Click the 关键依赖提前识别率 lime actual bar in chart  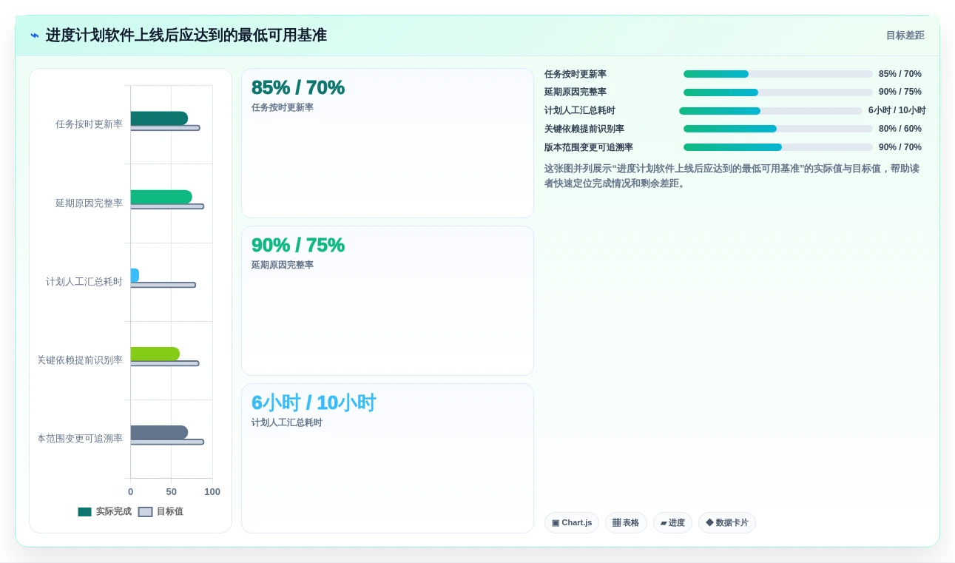tap(155, 354)
